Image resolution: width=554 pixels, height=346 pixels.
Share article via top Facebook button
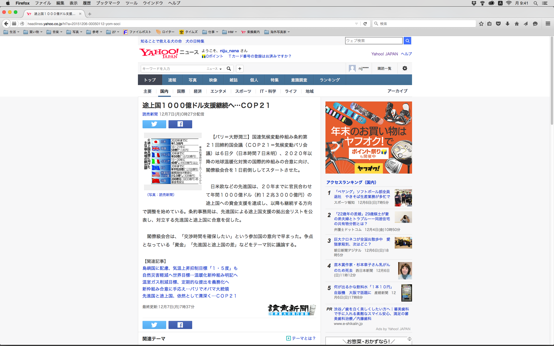click(180, 124)
